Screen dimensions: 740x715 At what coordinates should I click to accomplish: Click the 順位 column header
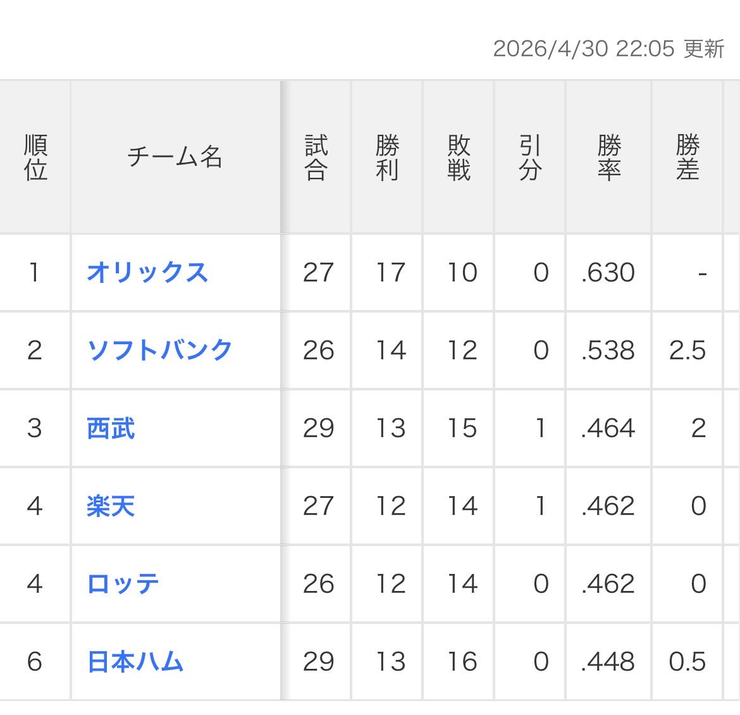point(35,158)
